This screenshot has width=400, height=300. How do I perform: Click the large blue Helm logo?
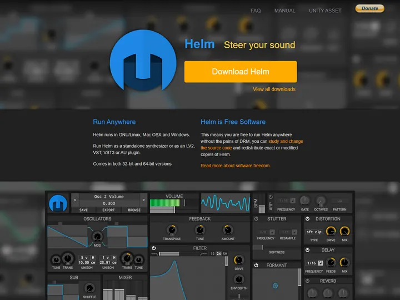point(143,61)
